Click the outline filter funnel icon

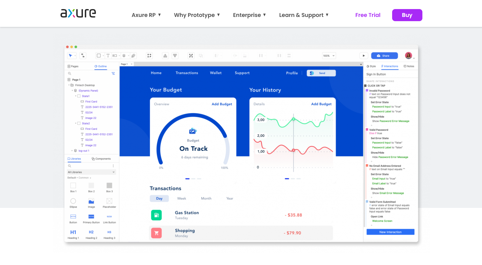[113, 73]
